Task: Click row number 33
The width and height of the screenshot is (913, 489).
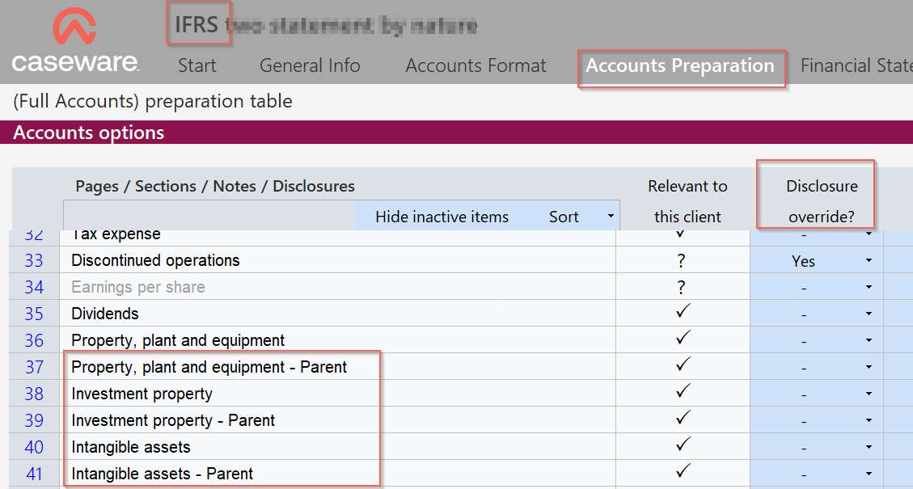Action: tap(34, 260)
